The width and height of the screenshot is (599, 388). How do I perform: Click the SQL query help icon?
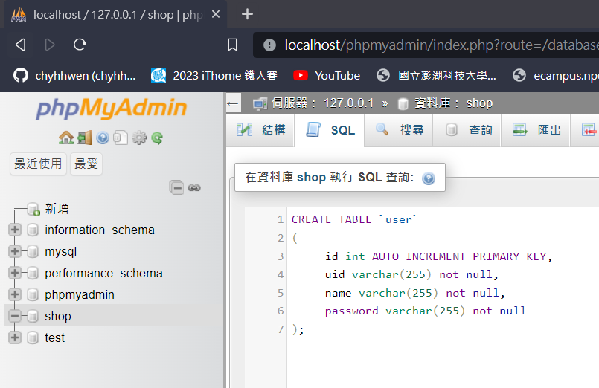[x=429, y=178]
